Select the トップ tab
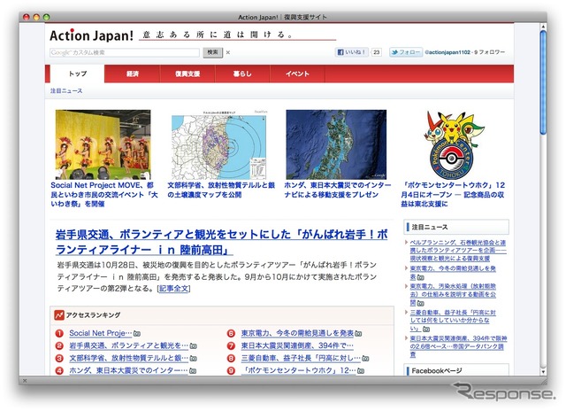The width and height of the screenshot is (566, 411). (x=78, y=74)
